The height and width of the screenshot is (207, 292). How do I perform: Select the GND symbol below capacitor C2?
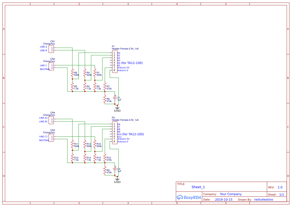tap(117, 179)
